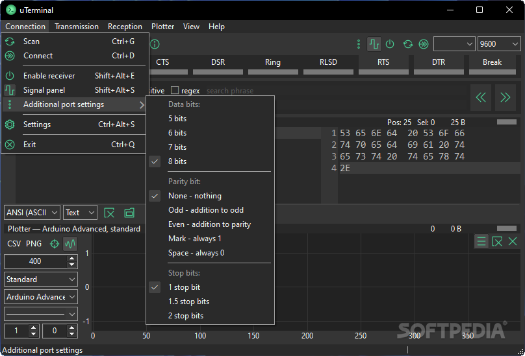The width and height of the screenshot is (525, 356).
Task: Toggle the signal panel toolbar button
Action: tap(374, 44)
